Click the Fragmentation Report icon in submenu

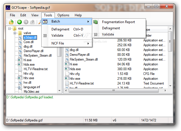pyautogui.click(x=96, y=22)
